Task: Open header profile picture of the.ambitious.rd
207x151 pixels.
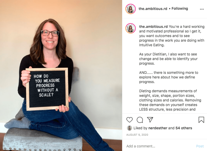Action: tap(130, 9)
